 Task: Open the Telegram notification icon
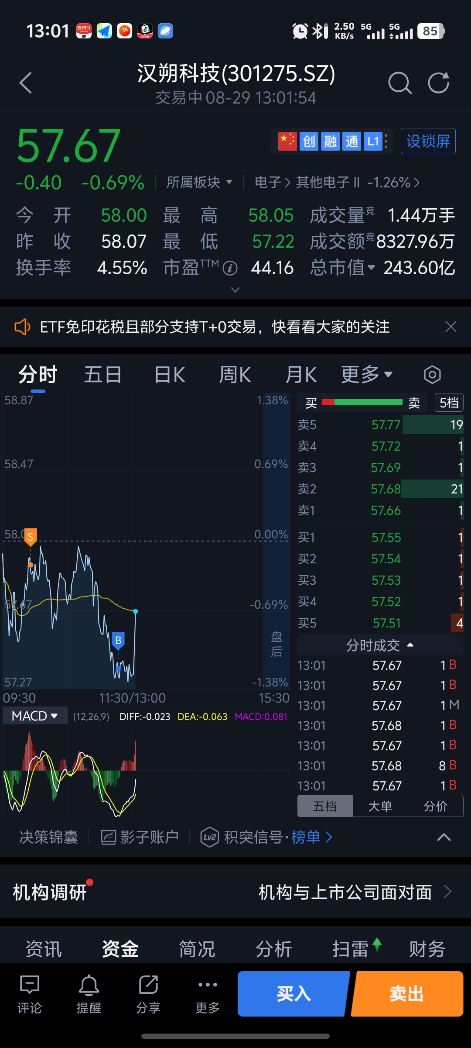pyautogui.click(x=104, y=31)
